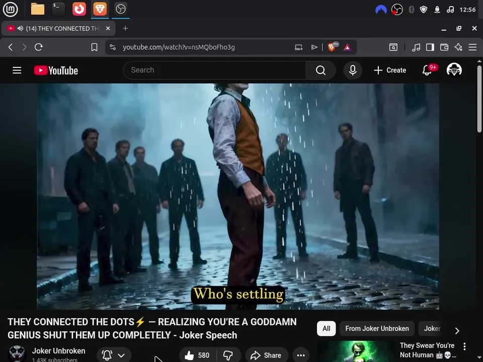Like the video with 580 likes
The image size is (483, 362).
click(x=197, y=355)
